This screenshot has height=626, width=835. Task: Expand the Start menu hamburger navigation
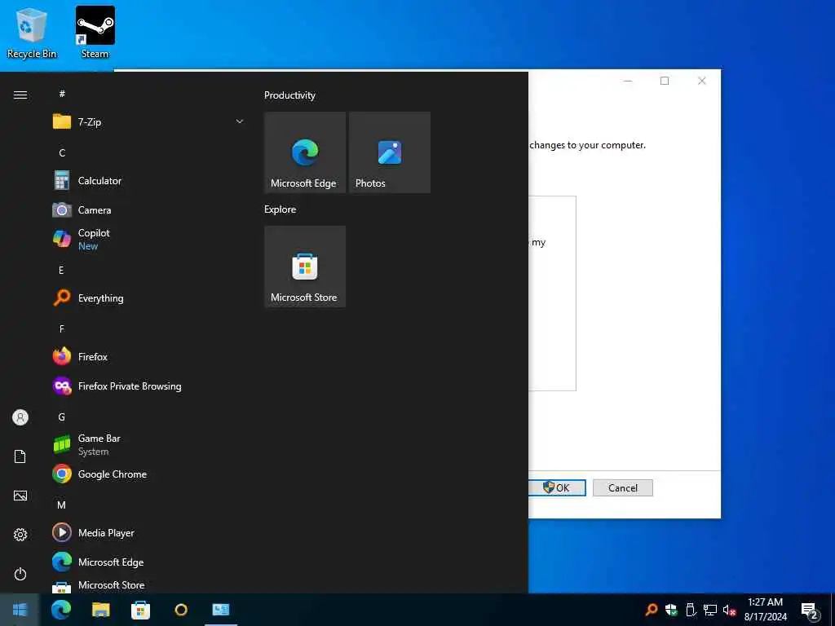pos(20,95)
